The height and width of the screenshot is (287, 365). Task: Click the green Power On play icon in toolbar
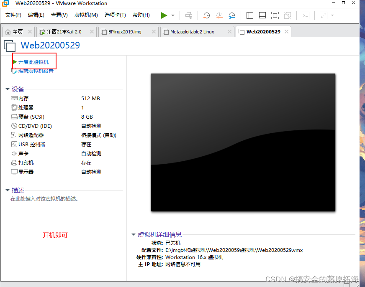[x=164, y=15]
